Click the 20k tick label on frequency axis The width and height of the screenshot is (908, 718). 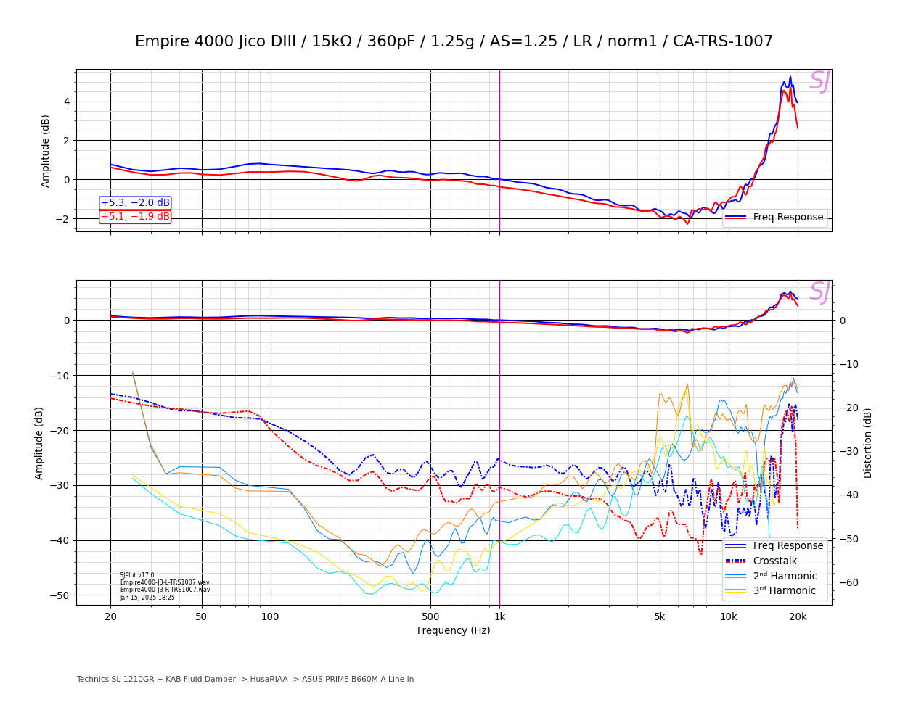coord(798,617)
